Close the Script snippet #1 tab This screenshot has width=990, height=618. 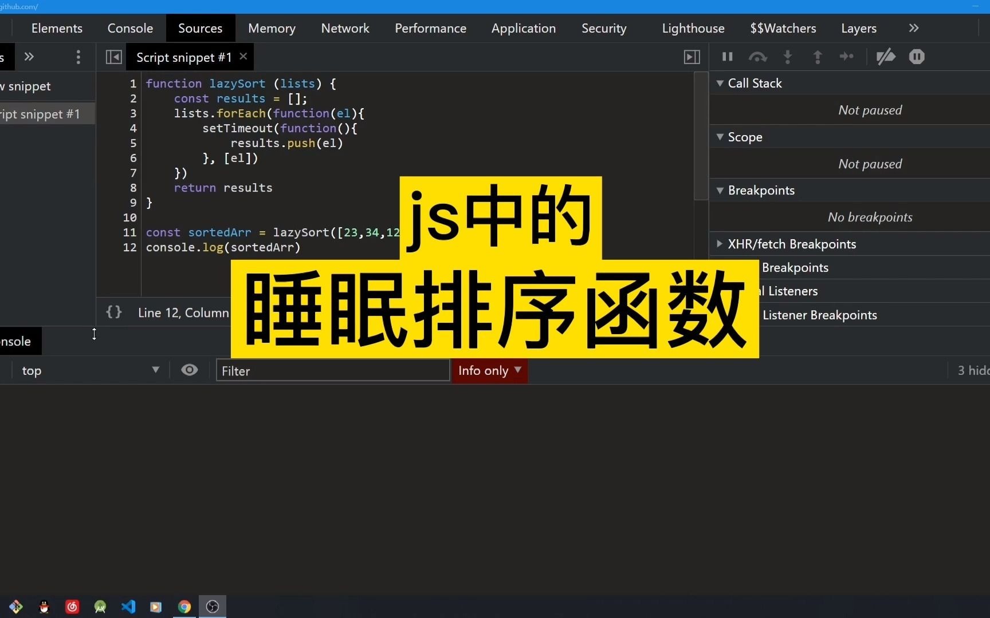(x=243, y=57)
